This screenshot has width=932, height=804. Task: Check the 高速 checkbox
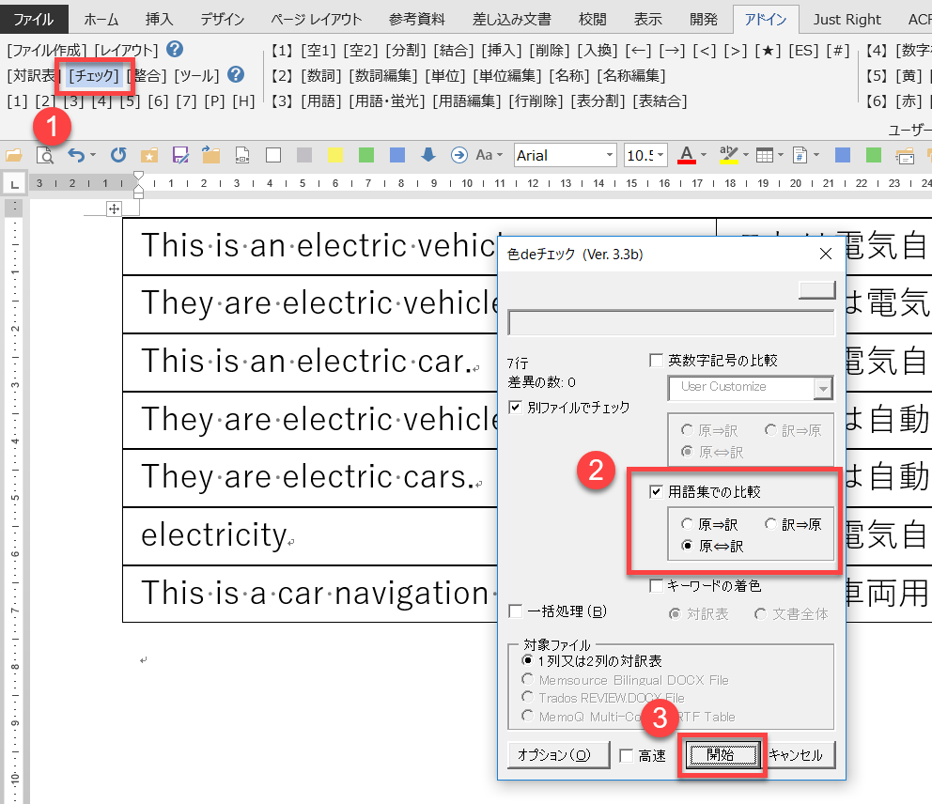[627, 755]
